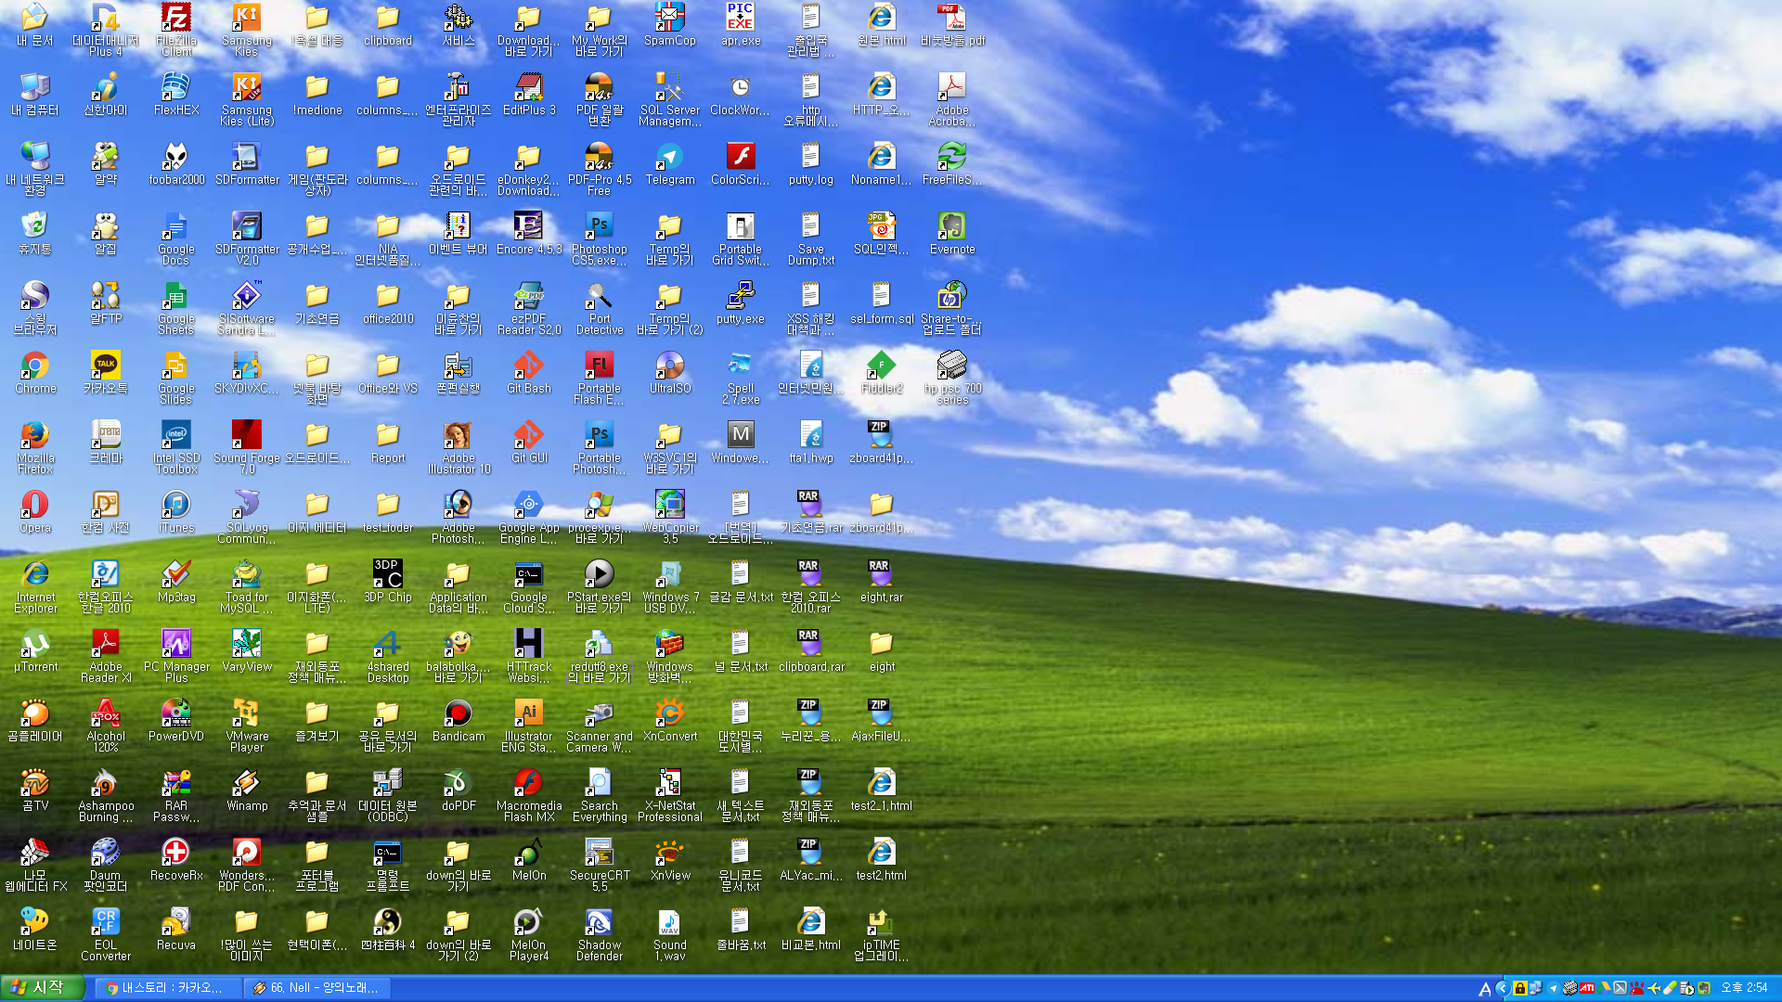Open the VMware Player desktop icon

[x=247, y=726]
